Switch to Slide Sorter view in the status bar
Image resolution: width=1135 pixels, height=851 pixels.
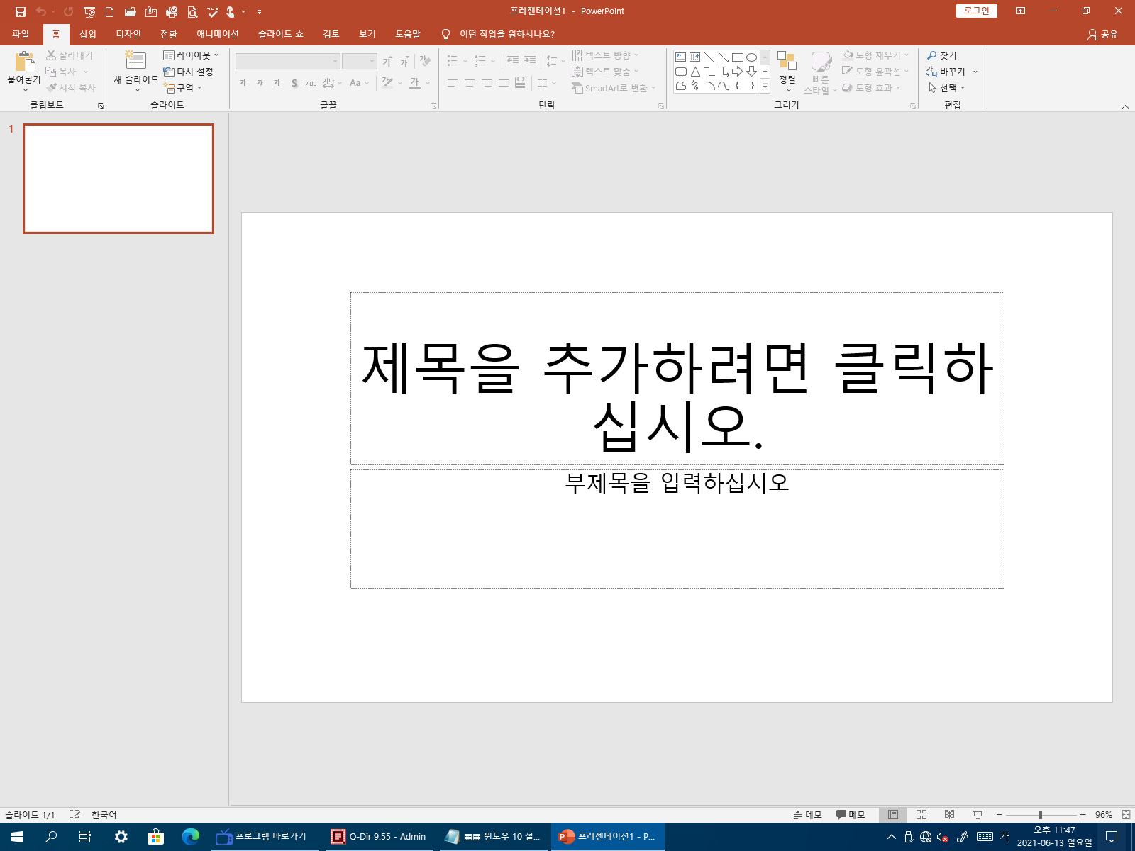(921, 815)
